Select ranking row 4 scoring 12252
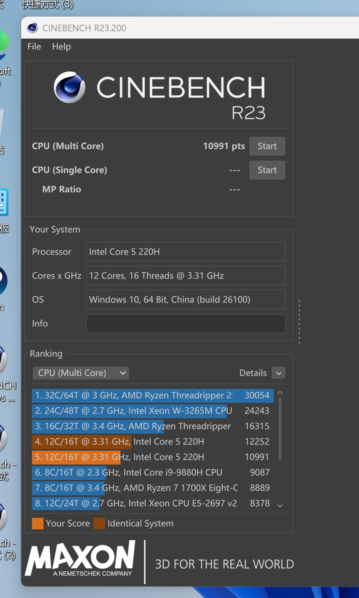The image size is (359, 598). tap(153, 442)
